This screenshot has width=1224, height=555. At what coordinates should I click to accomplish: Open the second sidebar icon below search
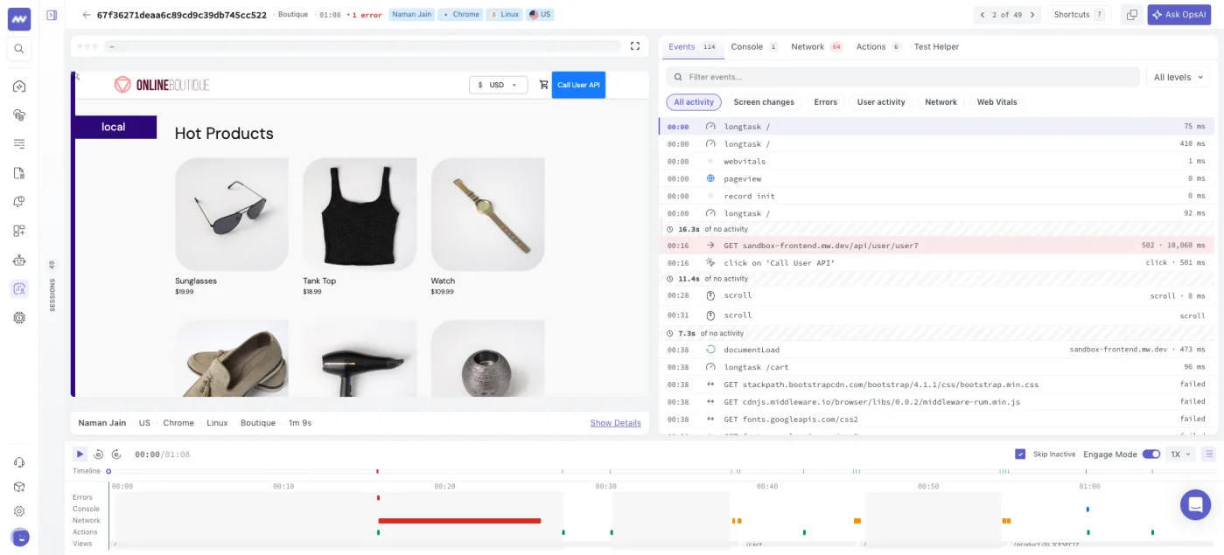19,115
